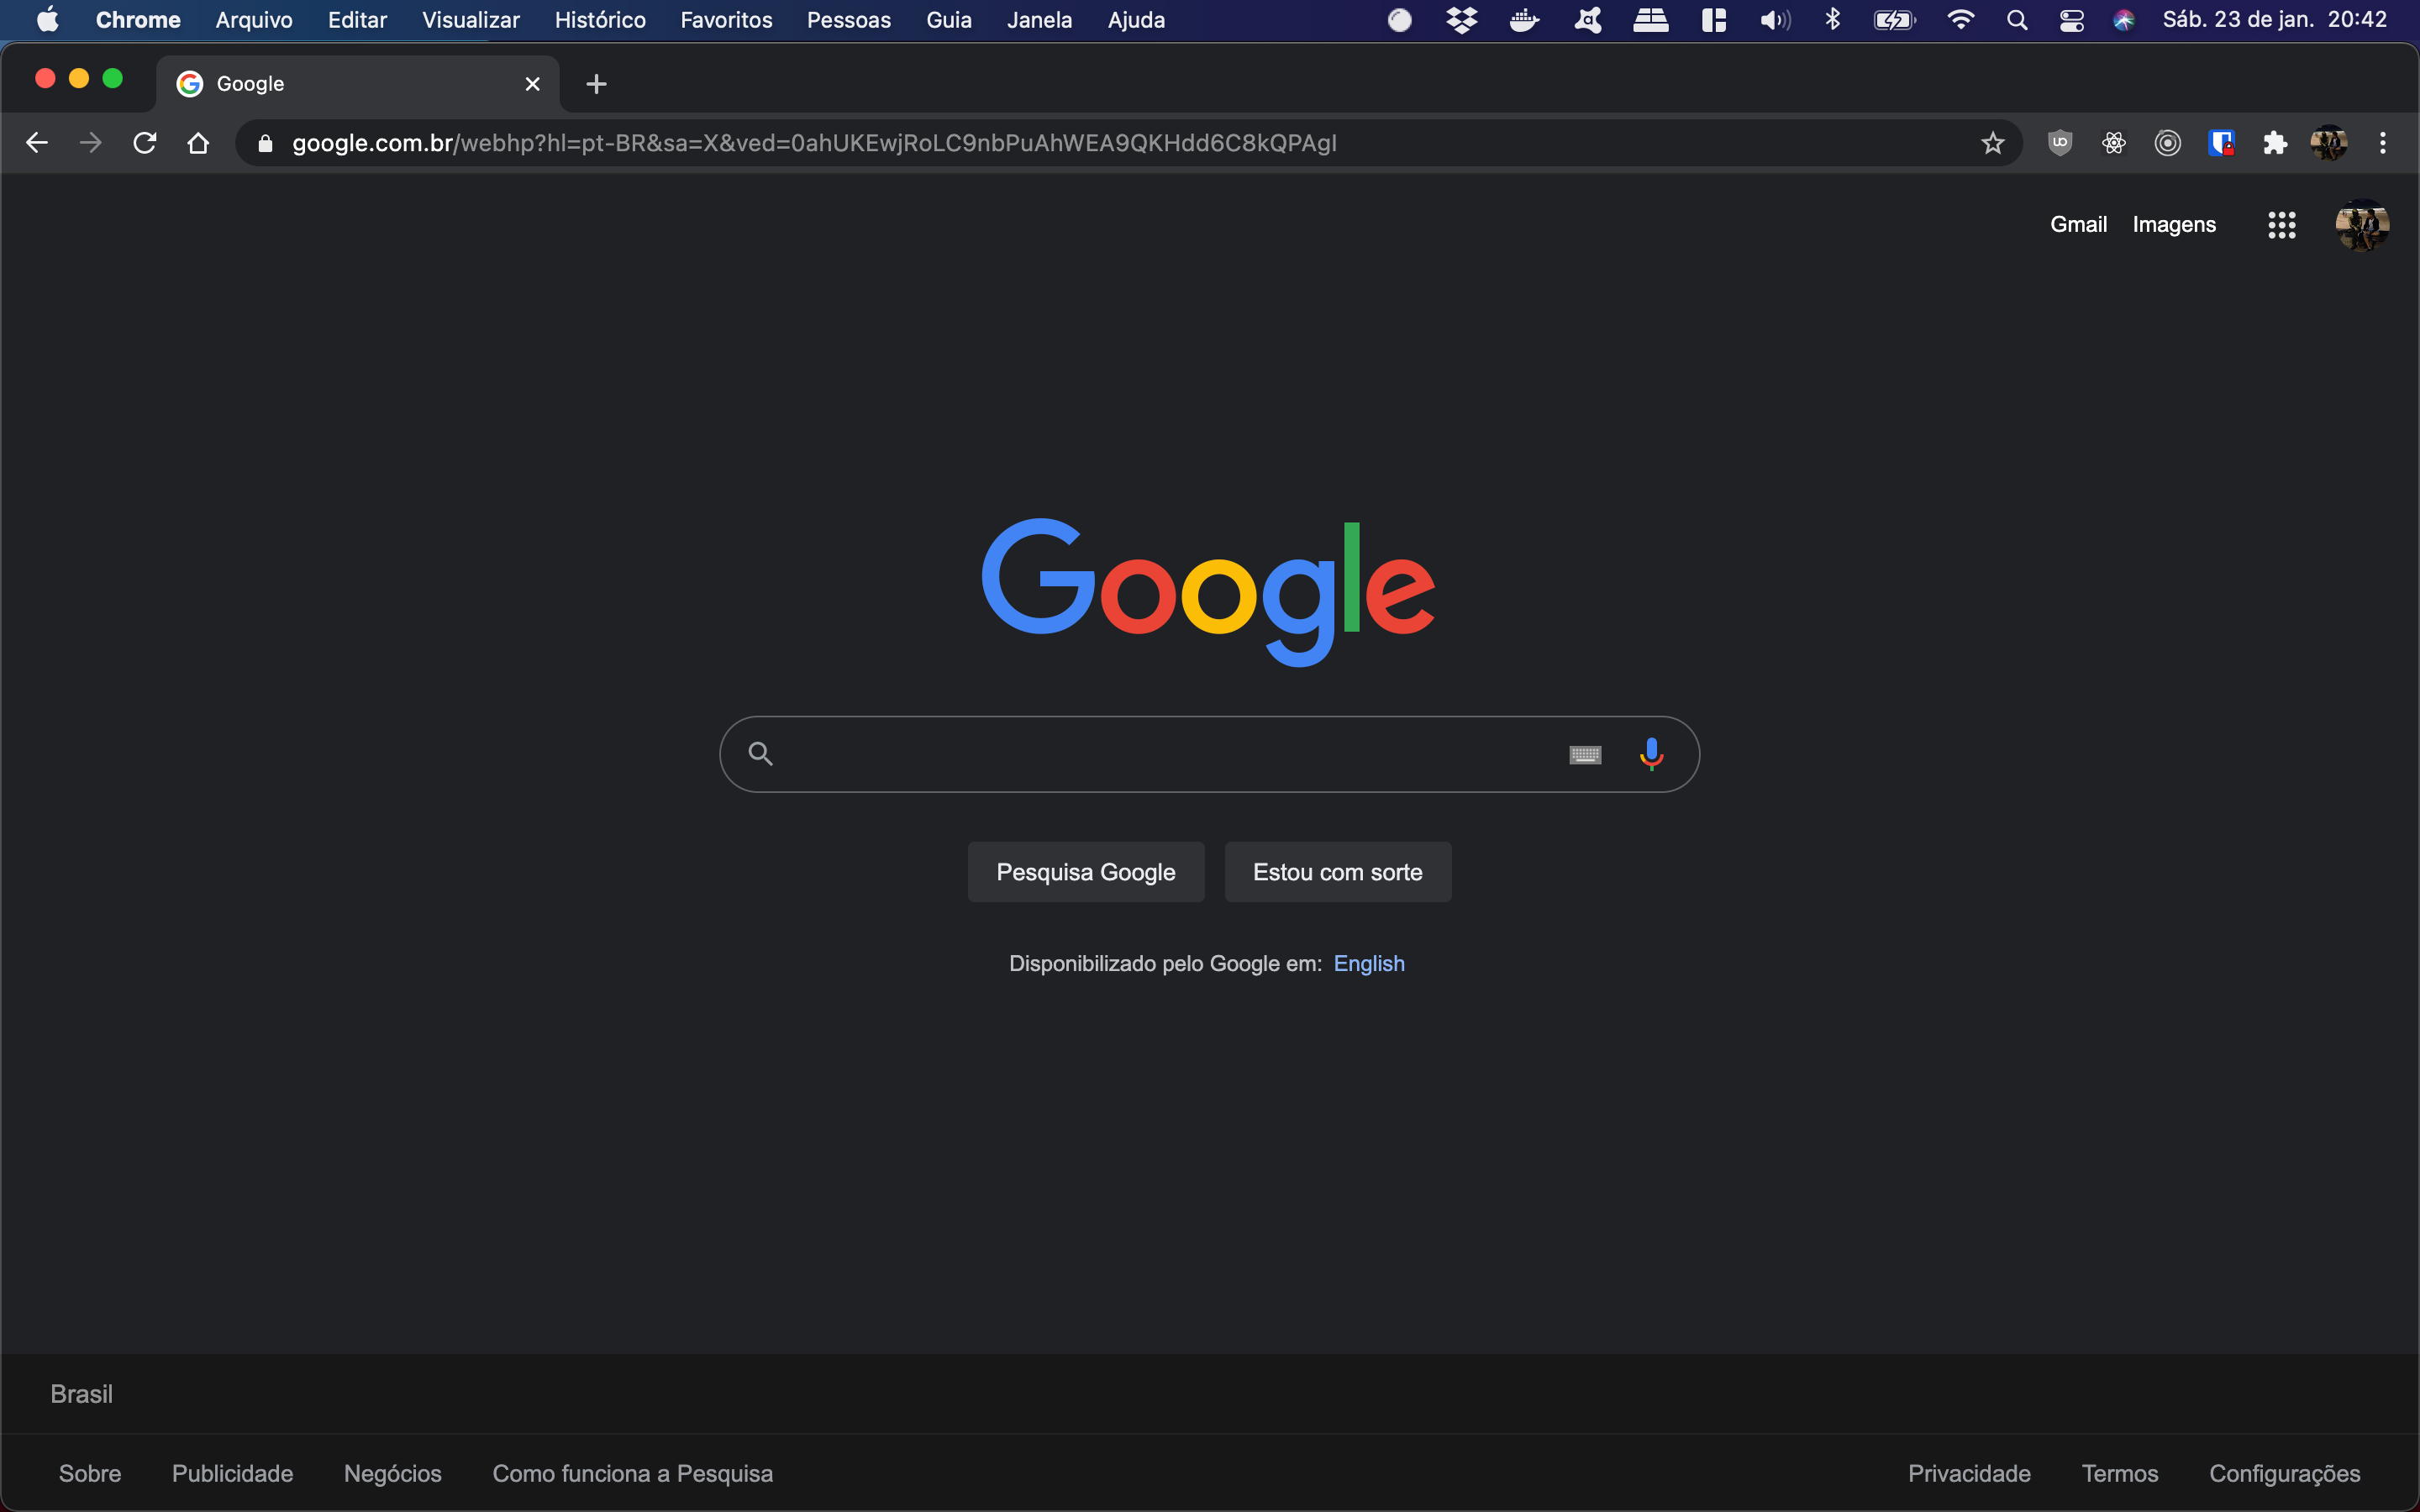Open the uBlock Origin shield extension

[x=2059, y=143]
